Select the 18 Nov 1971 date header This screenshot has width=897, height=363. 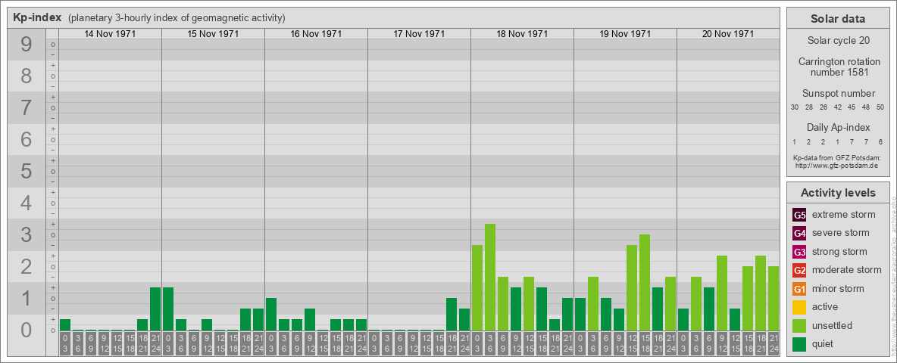click(522, 34)
